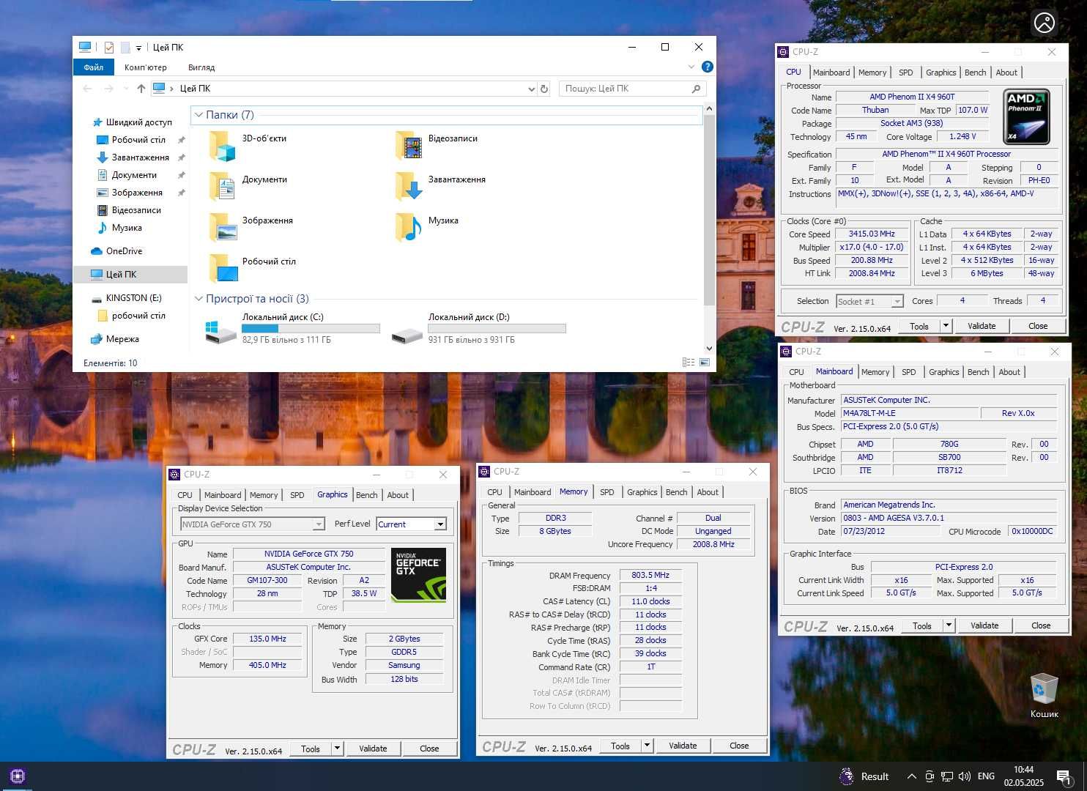The width and height of the screenshot is (1087, 791).
Task: Open the Комп'ютер ribbon tab
Action: coord(145,67)
